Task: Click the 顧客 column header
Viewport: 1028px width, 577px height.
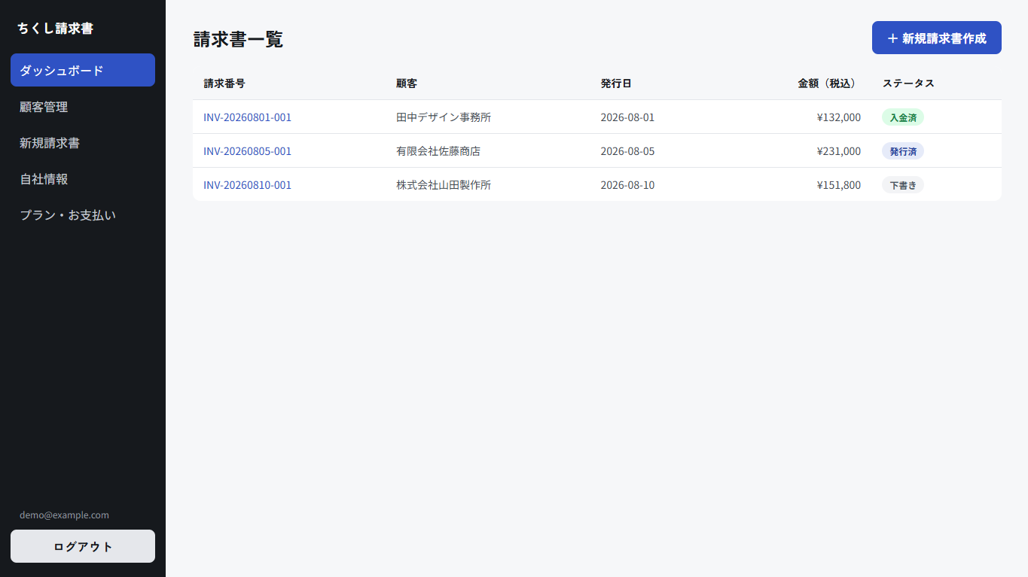Action: click(407, 84)
